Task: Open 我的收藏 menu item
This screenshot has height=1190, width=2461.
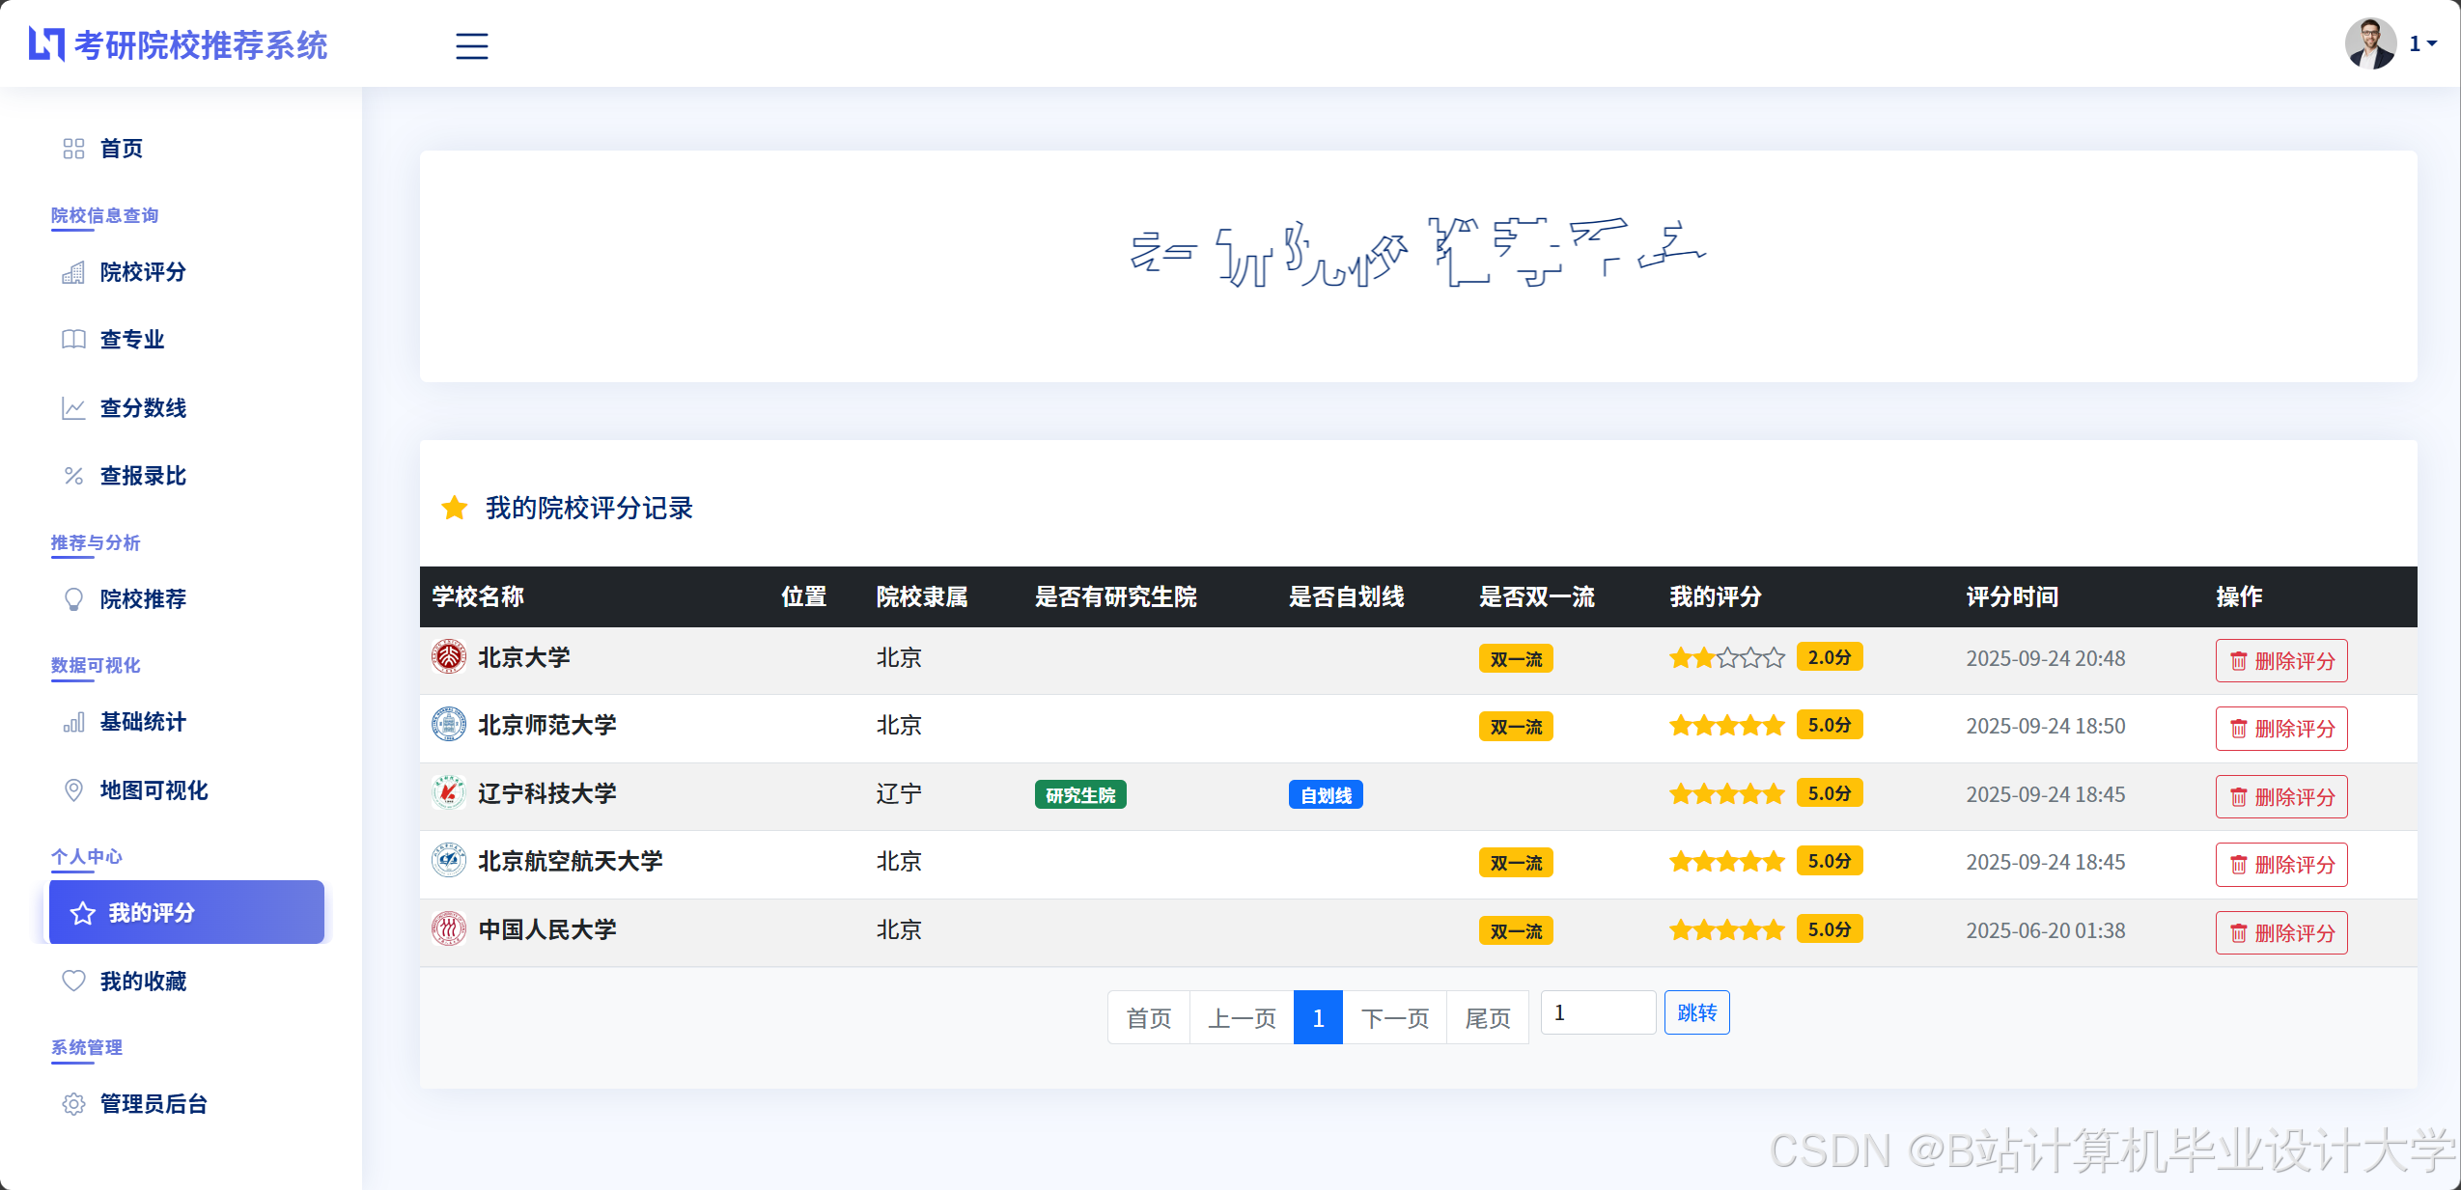Action: [x=143, y=982]
